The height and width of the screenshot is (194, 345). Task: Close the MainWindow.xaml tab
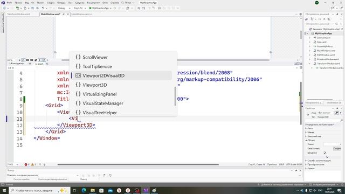[x=68, y=14]
